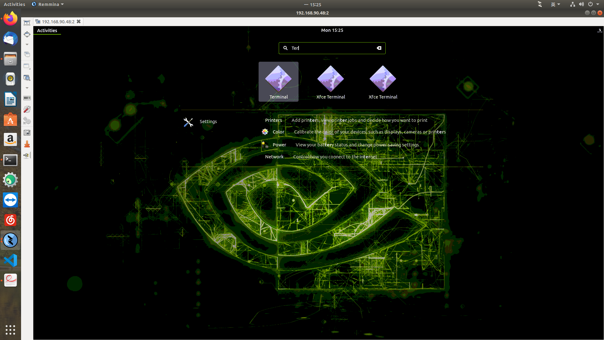Open the Remmina application menu
This screenshot has height=340, width=604.
(x=48, y=4)
